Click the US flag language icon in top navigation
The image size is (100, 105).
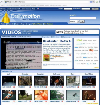click(x=38, y=9)
